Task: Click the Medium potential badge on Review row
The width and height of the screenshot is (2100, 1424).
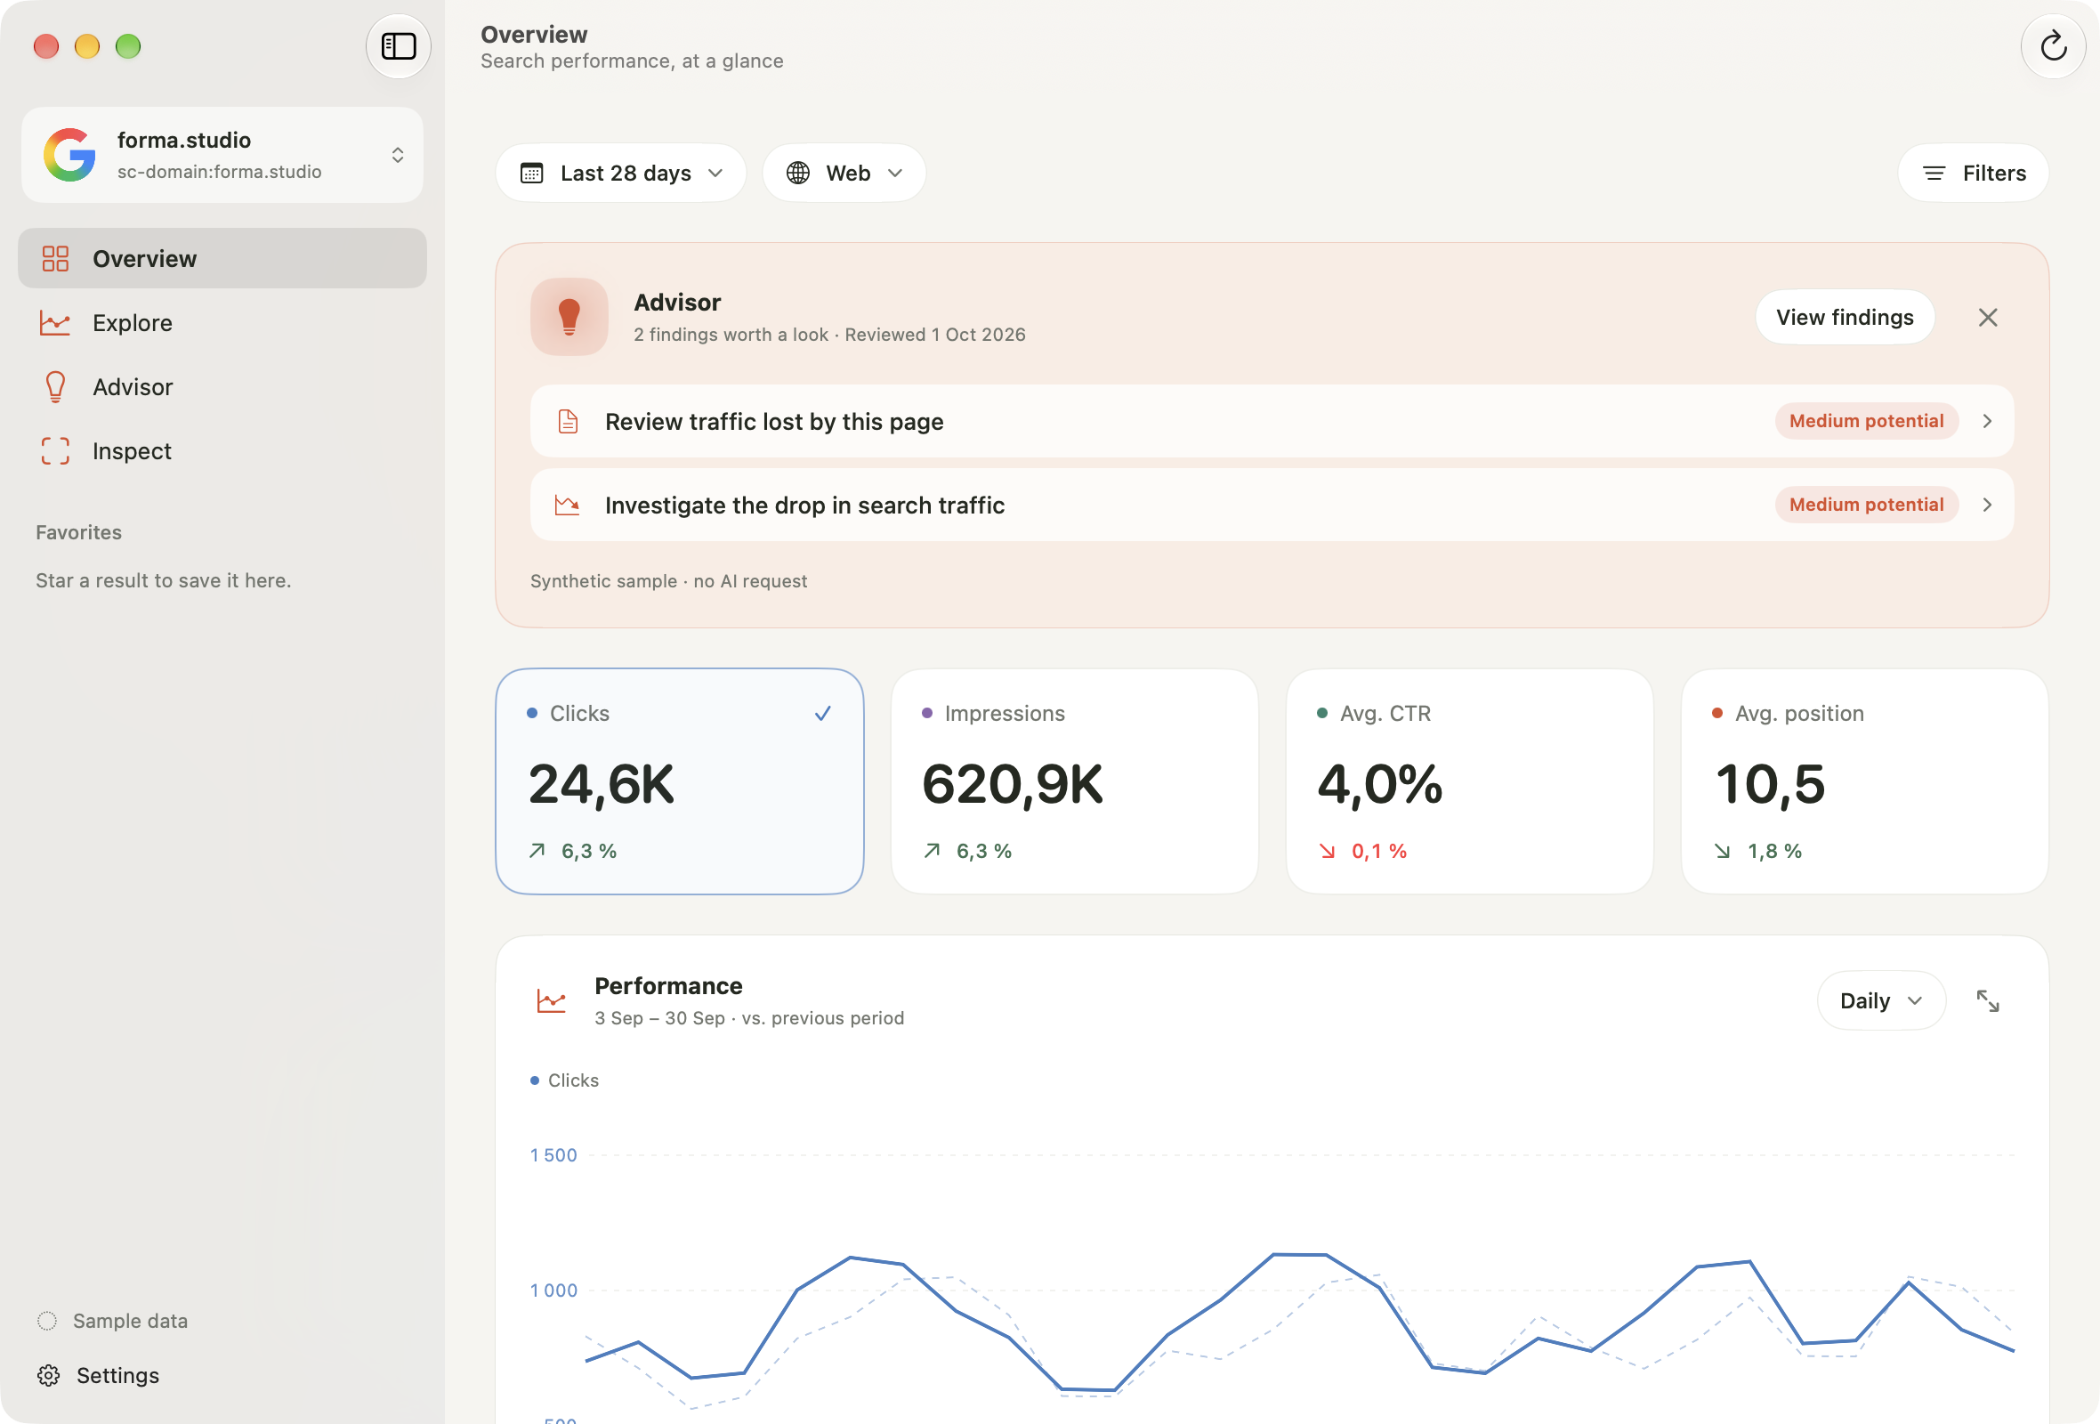Action: click(1867, 421)
